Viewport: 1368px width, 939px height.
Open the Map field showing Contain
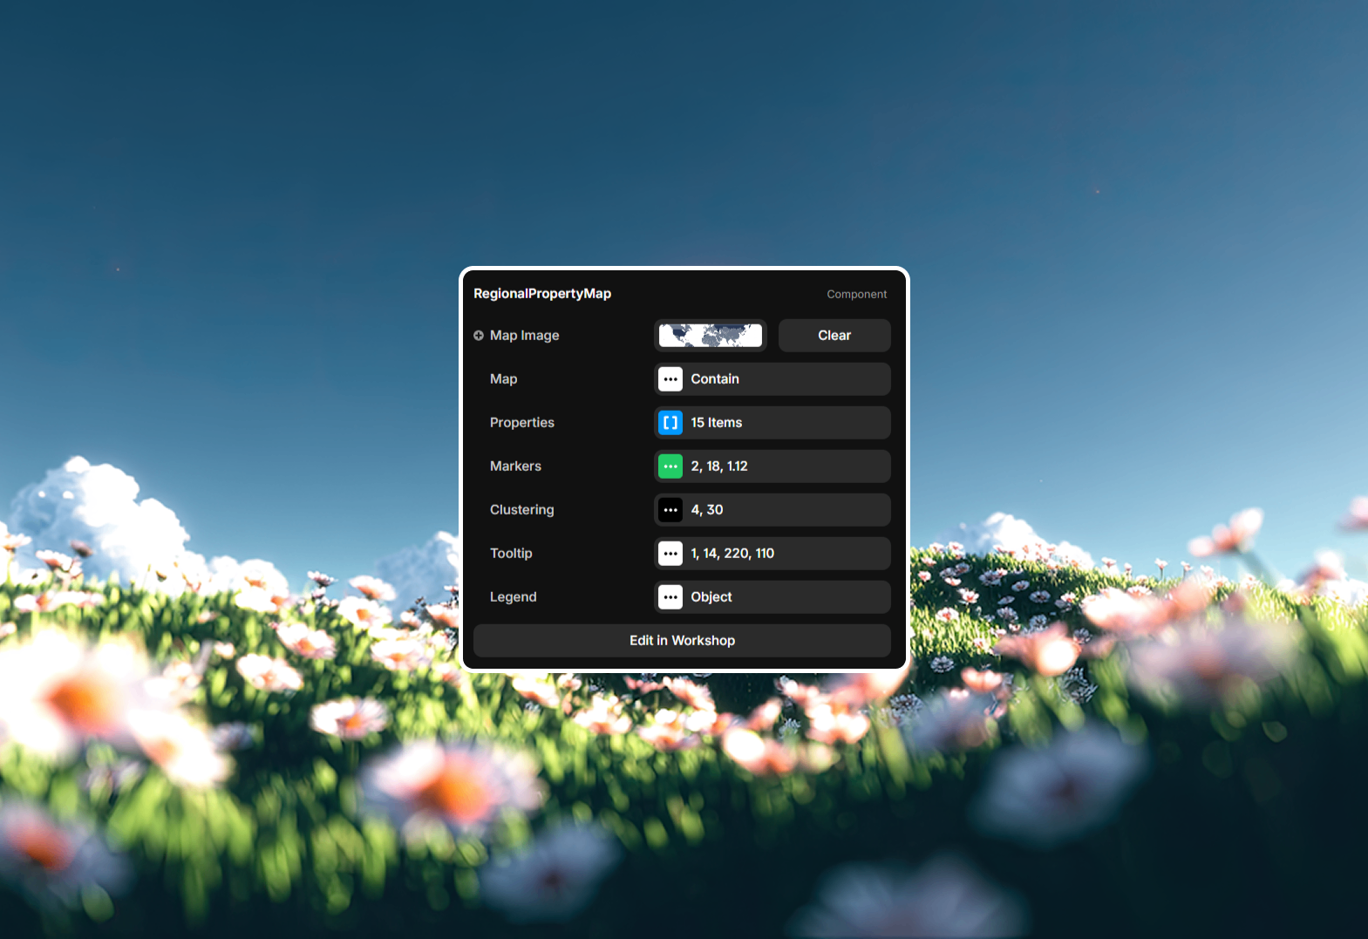pos(785,379)
